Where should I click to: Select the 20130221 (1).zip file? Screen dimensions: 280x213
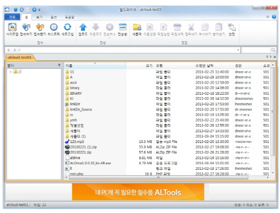[81, 147]
